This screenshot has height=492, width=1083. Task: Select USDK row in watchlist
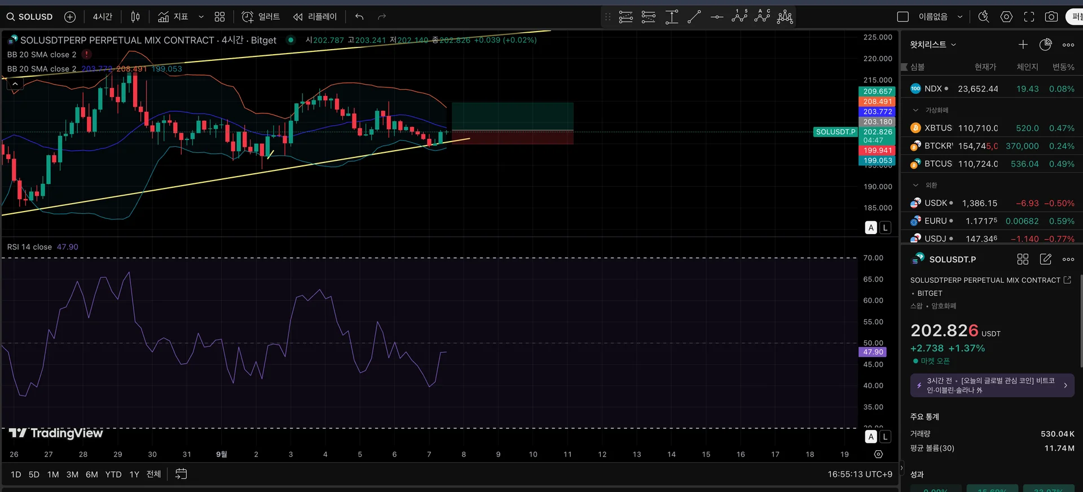992,203
